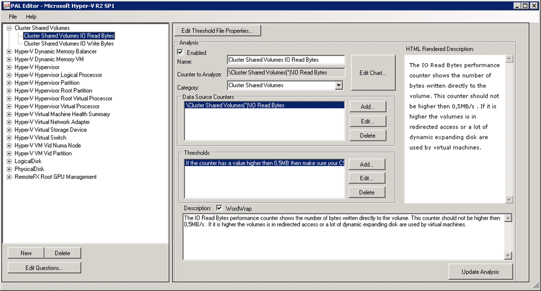Delete the selected Data Source Counter
This screenshot has height=291, width=541.
point(368,135)
